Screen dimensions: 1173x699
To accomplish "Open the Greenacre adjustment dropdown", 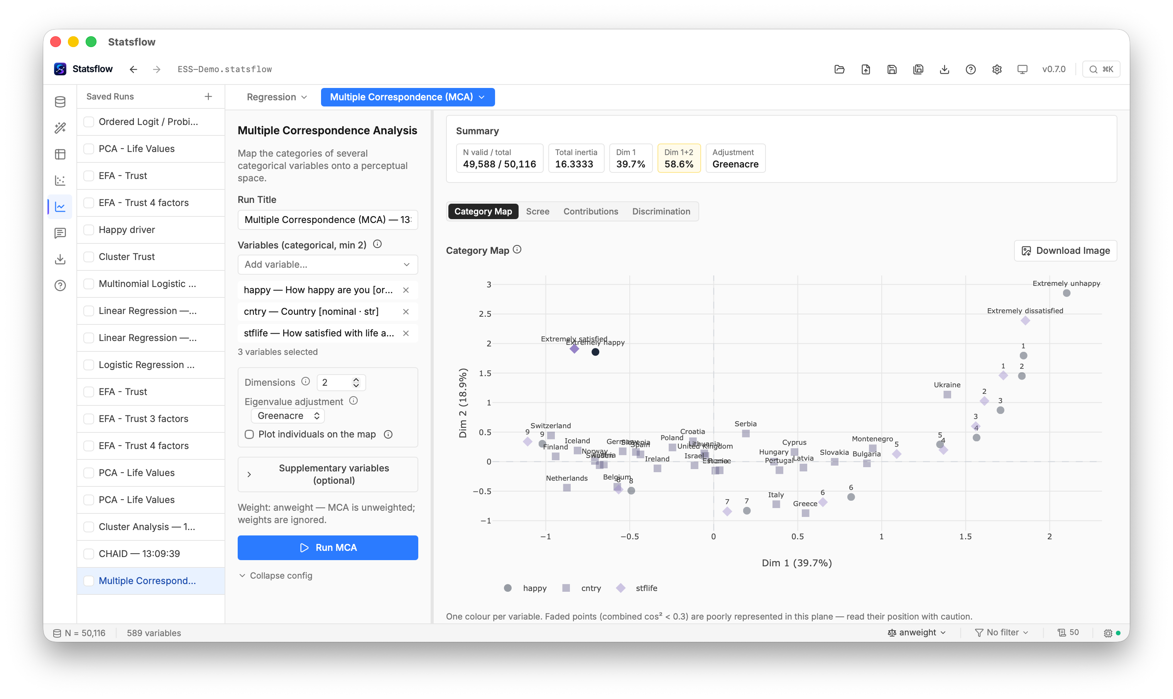I will [x=288, y=416].
